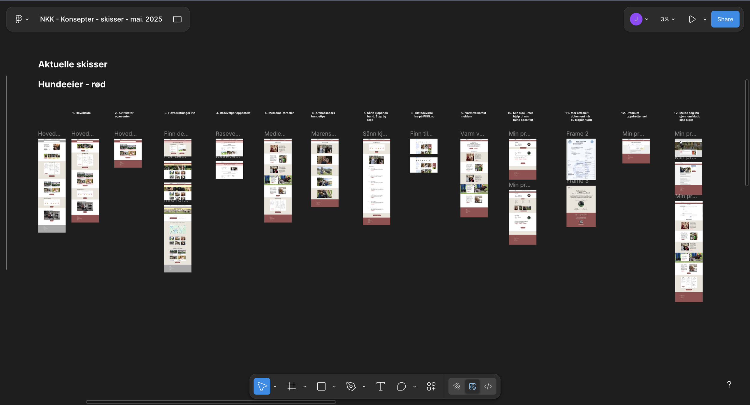
Task: Open presentation options dropdown arrow
Action: tap(705, 19)
